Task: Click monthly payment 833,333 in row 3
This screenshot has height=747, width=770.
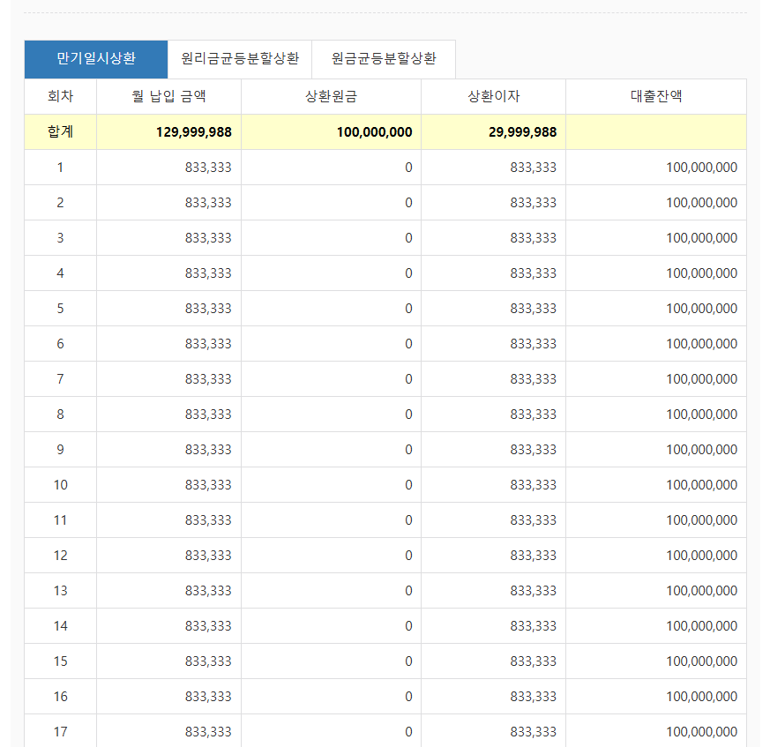Action: 208,238
